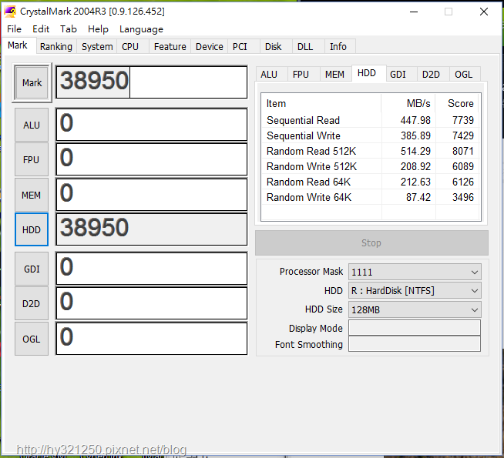Minimize the CrystalMark window

[x=414, y=12]
